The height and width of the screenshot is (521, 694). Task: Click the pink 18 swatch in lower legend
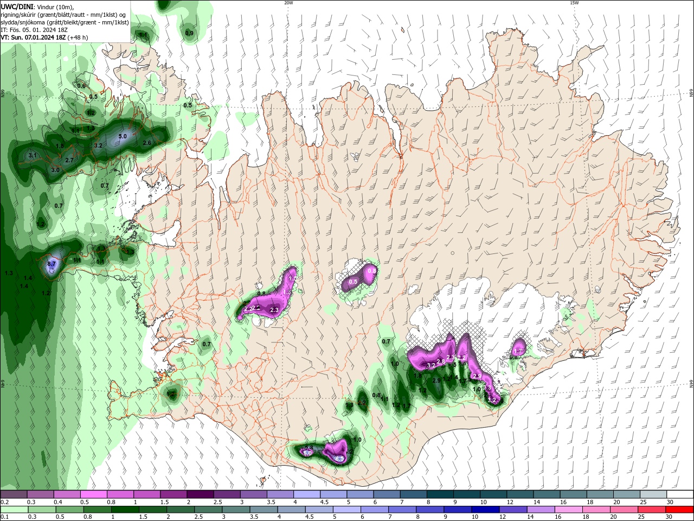[596, 510]
